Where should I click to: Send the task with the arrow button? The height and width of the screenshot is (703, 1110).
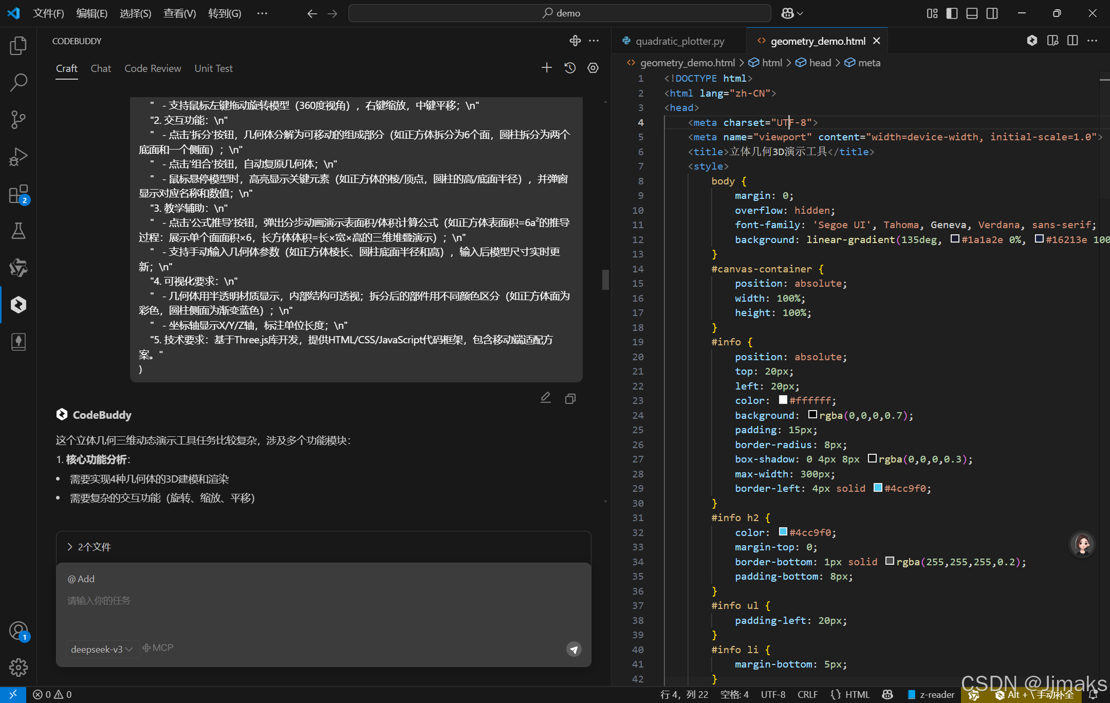pos(573,649)
